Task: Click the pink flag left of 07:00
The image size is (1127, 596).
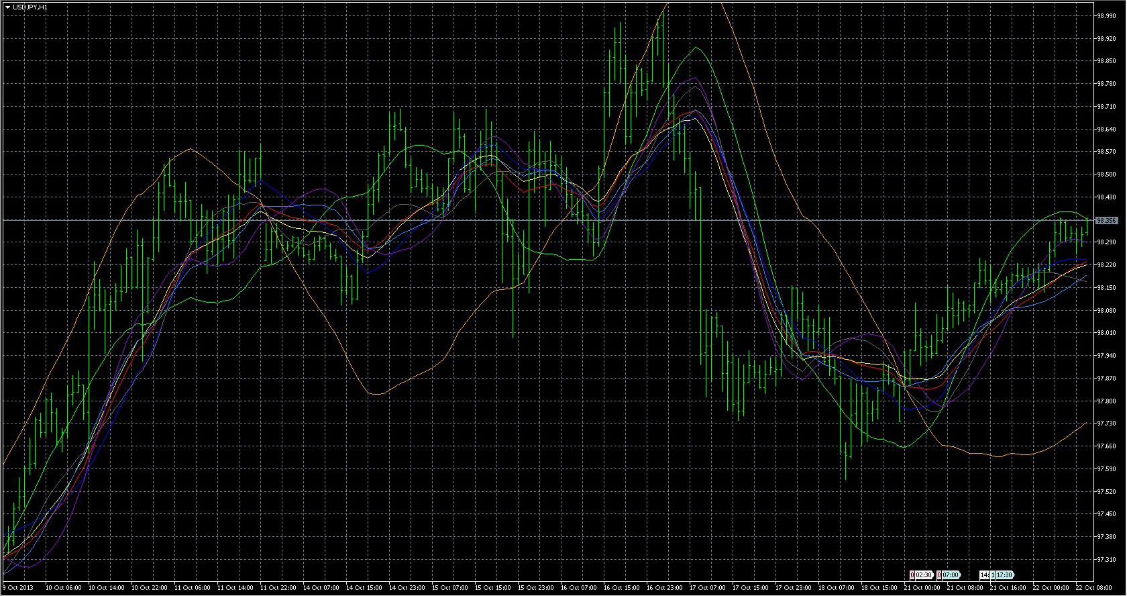Action: 939,575
